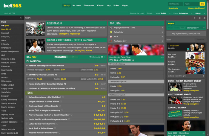Viewport: 209px width, 136px height.
Task: Click the Użytkownik username field
Action: coord(176,4)
